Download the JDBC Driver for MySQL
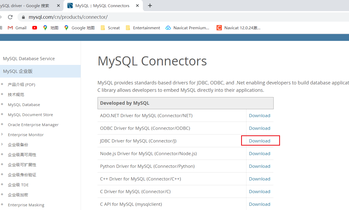The width and height of the screenshot is (349, 210). coord(259,141)
